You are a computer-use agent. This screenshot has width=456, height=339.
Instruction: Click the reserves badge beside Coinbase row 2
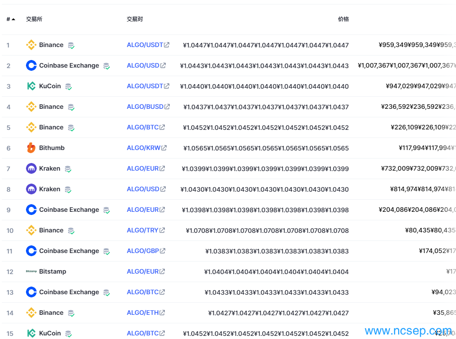[107, 66]
